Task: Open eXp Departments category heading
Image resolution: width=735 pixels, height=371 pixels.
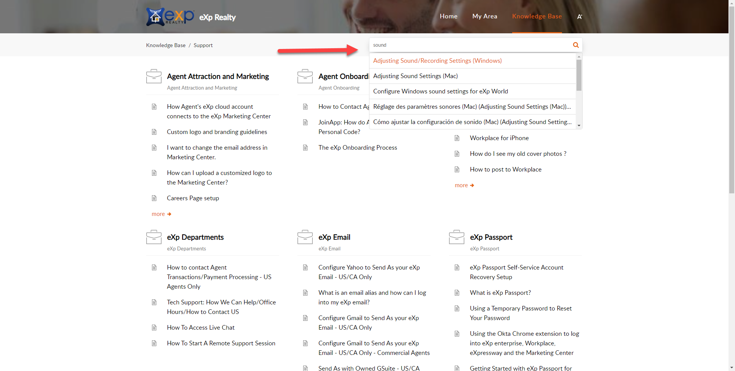Action: [195, 237]
